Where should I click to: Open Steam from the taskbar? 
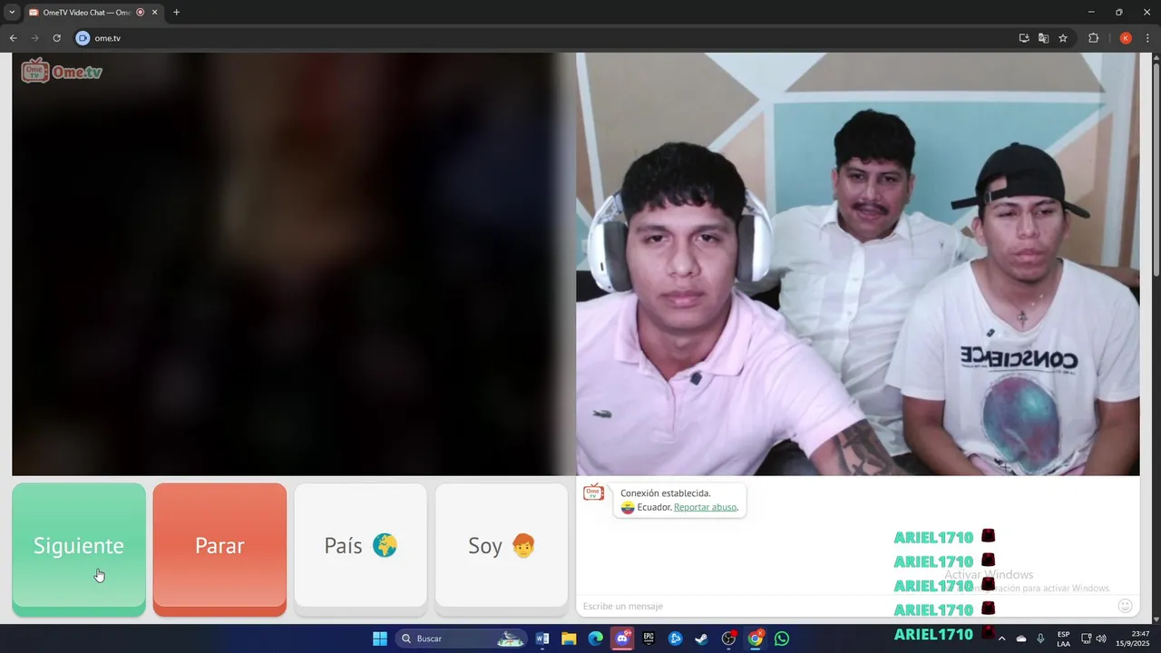coord(701,638)
